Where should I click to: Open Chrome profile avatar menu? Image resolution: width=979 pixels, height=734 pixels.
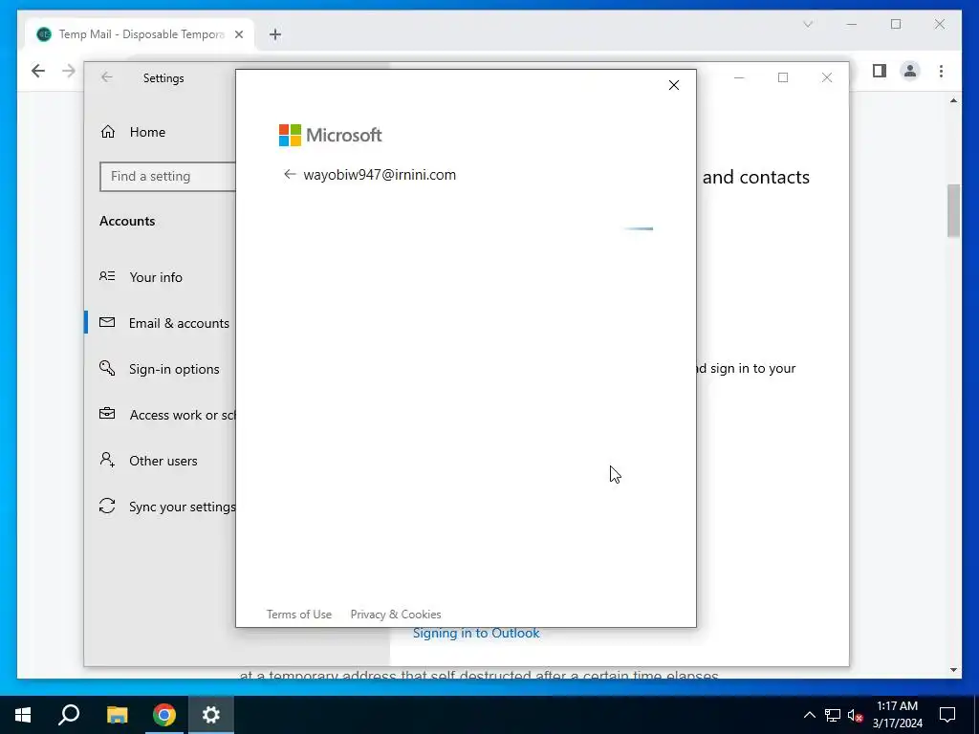[x=910, y=71]
